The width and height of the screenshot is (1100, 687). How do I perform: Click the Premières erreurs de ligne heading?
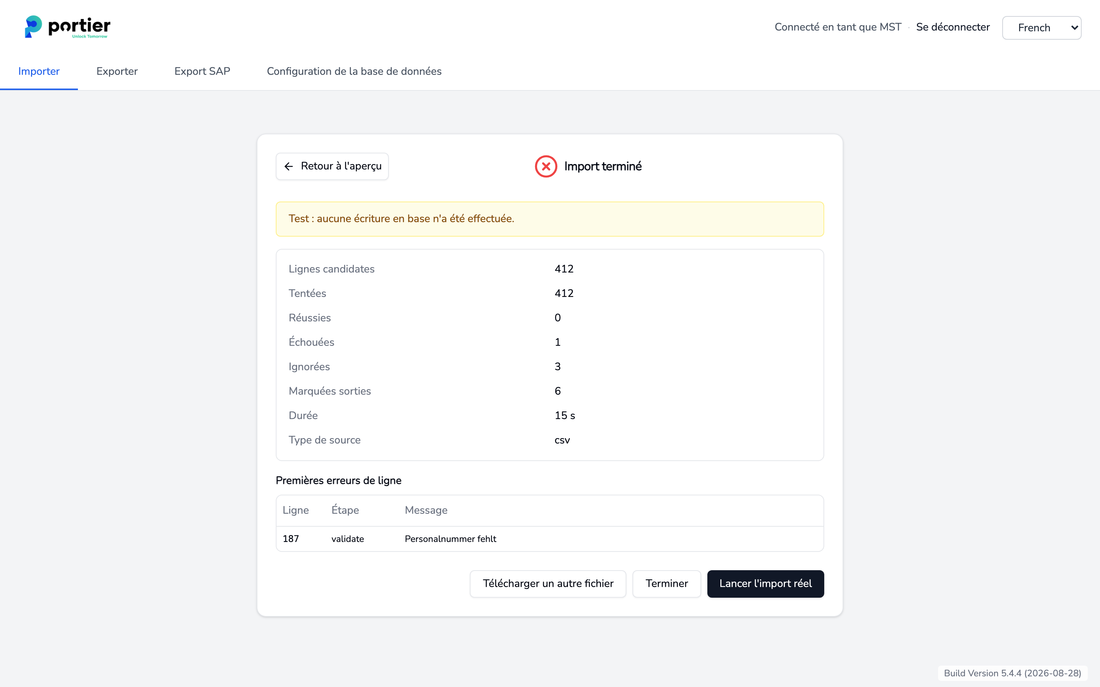click(x=339, y=481)
